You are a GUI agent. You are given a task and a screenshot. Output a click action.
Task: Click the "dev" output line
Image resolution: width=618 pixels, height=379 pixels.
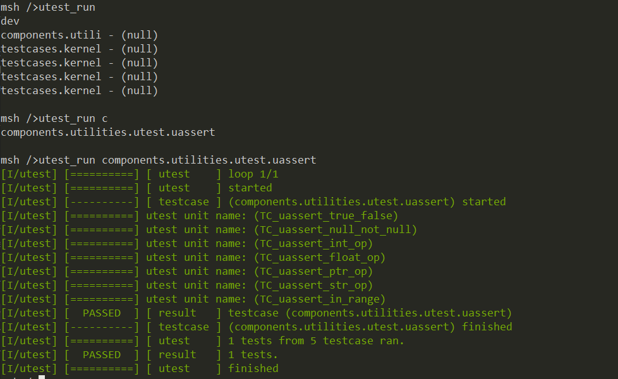coord(10,21)
